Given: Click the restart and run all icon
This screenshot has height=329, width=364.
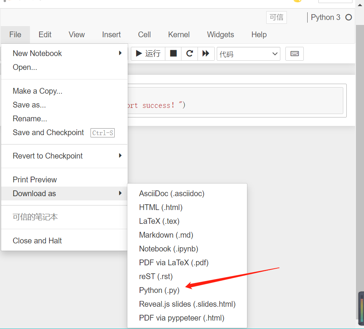Looking at the screenshot, I should [x=206, y=53].
